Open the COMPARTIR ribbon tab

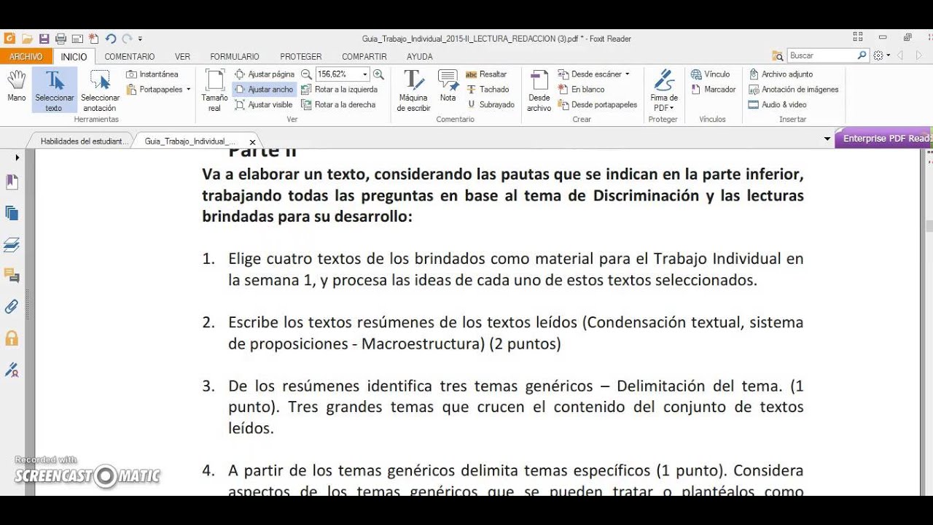click(x=364, y=56)
